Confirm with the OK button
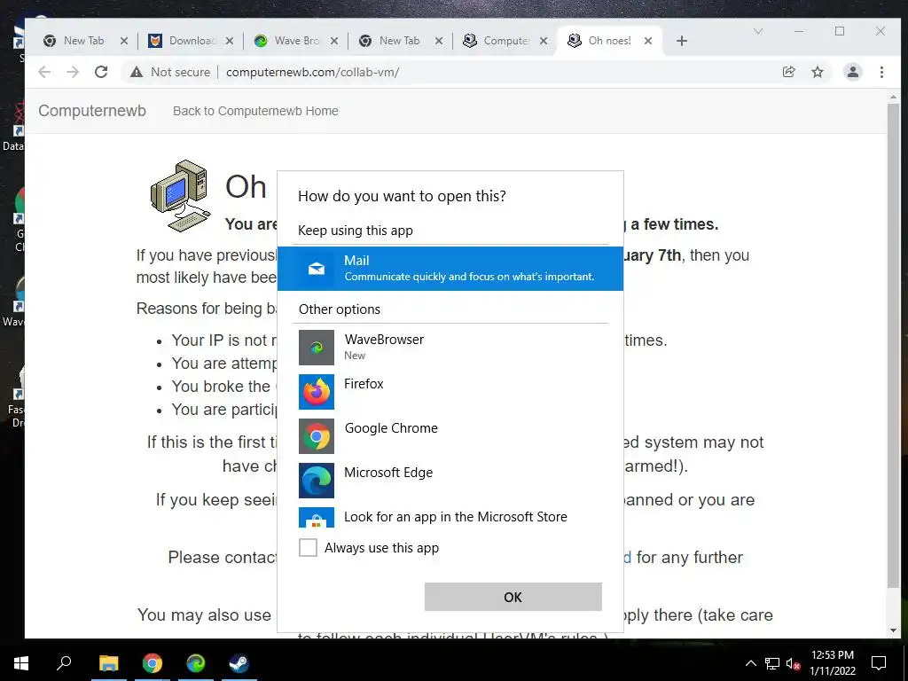Screen dimensions: 908x681 point(513,597)
